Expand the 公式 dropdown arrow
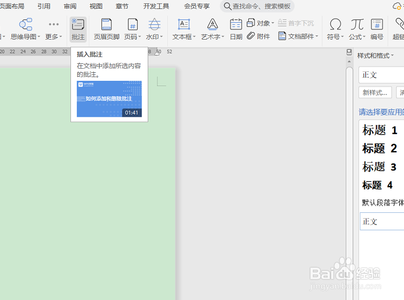Screen dimensions: 404x300 364,37
